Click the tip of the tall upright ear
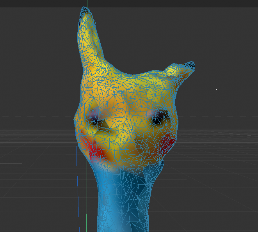The width and height of the screenshot is (258, 232). coord(85,9)
